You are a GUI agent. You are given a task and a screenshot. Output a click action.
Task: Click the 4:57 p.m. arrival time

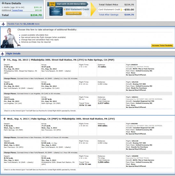click(46, 67)
